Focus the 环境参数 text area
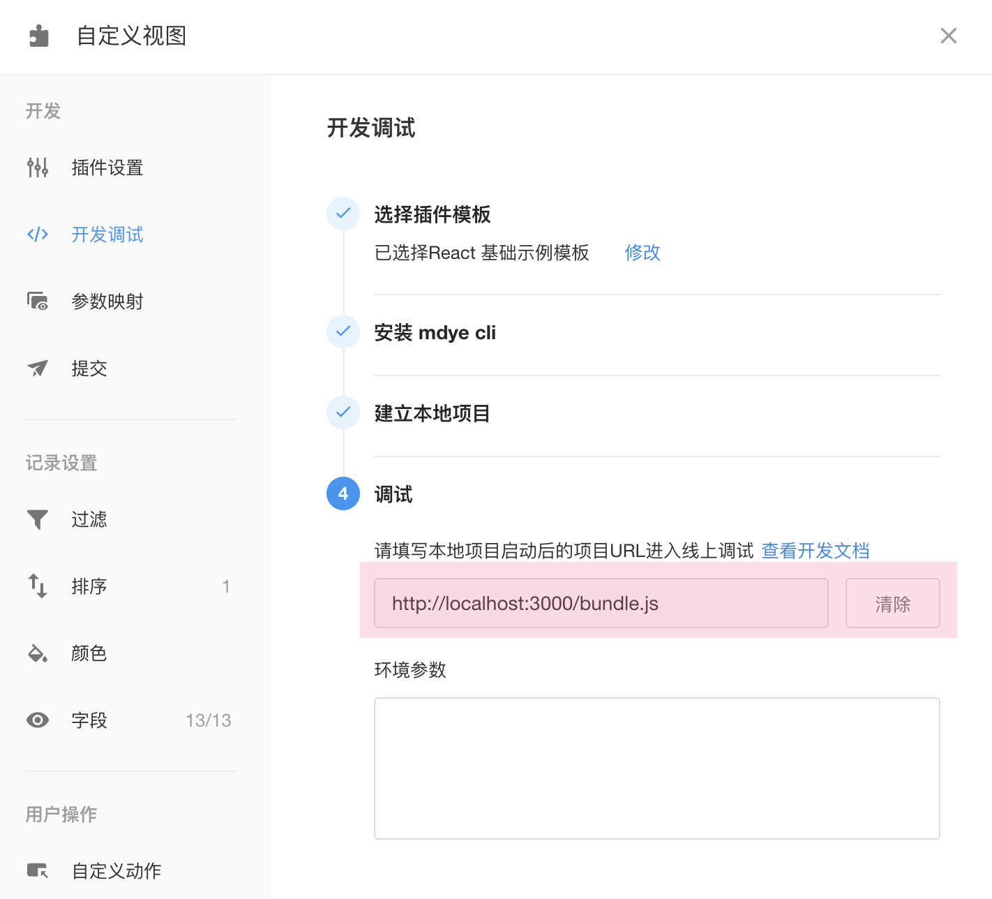 pos(657,768)
